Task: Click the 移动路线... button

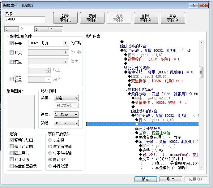Action: pyautogui.click(x=67, y=105)
